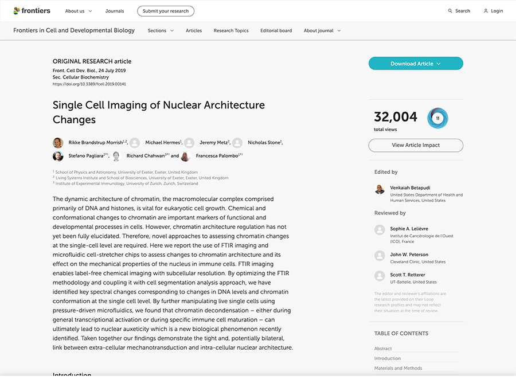Click Sophie A. Lelièvre's avatar icon

pos(380,230)
